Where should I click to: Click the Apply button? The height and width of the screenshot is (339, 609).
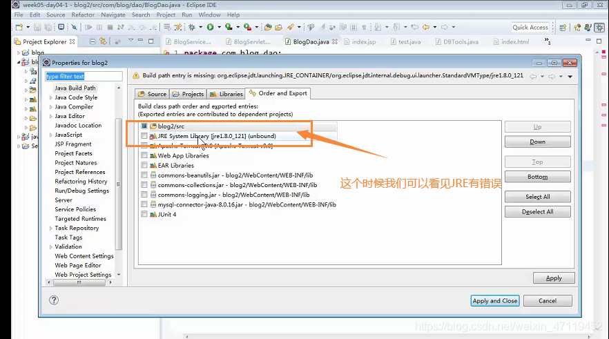(554, 278)
